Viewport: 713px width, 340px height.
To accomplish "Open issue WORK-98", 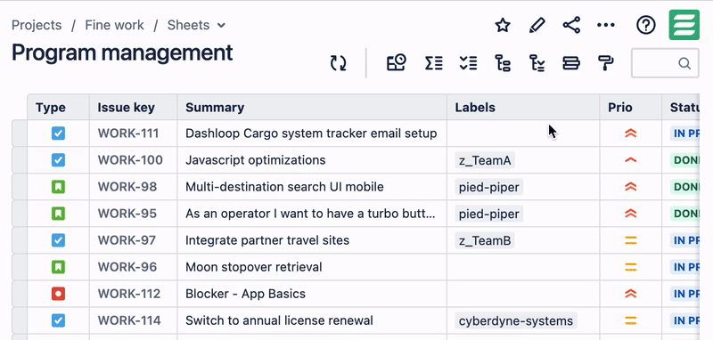I will click(x=127, y=187).
